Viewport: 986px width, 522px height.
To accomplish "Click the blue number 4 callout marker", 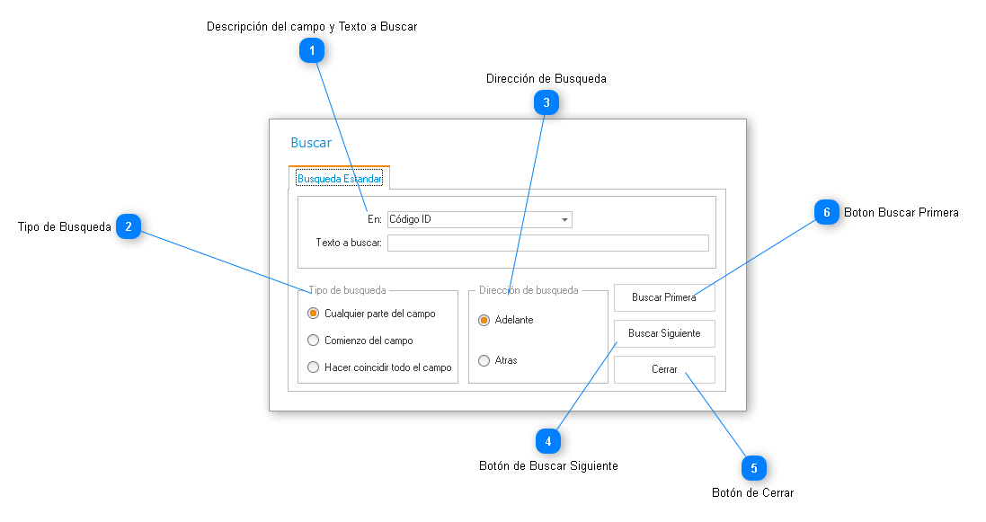I will coord(547,441).
